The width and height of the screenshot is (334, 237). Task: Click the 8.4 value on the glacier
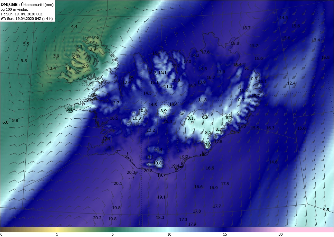pyautogui.click(x=229, y=117)
